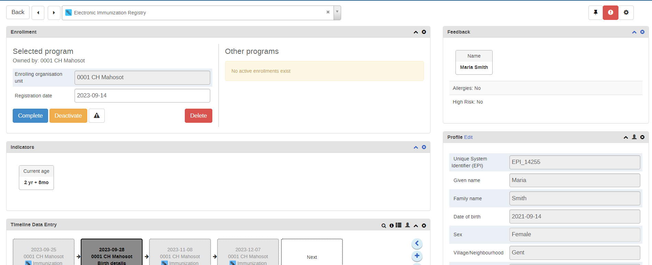Screen dimensions: 652x265
Task: Click the person icon in Profile header
Action: 634,137
